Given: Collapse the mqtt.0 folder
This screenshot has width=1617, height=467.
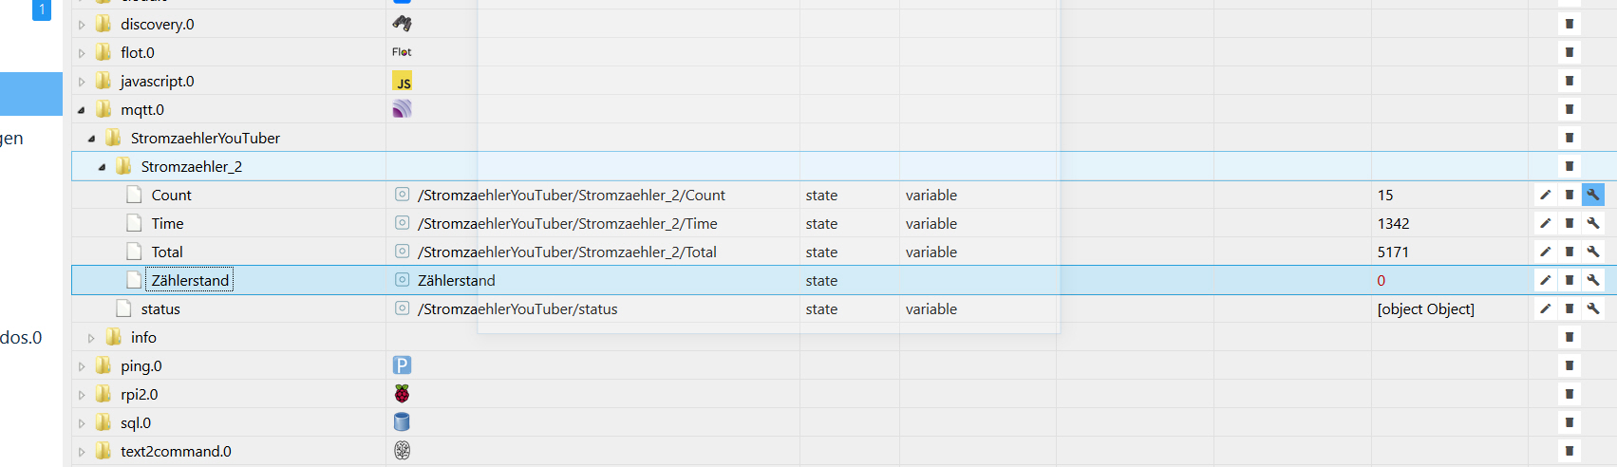Looking at the screenshot, I should pos(82,110).
